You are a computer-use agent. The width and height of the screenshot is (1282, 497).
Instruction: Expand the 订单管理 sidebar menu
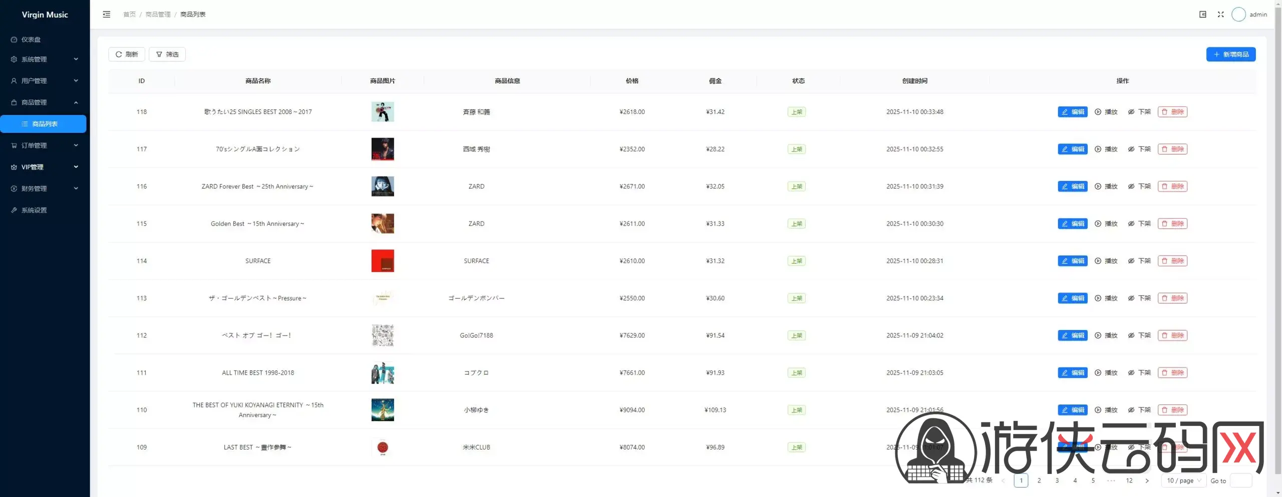45,145
